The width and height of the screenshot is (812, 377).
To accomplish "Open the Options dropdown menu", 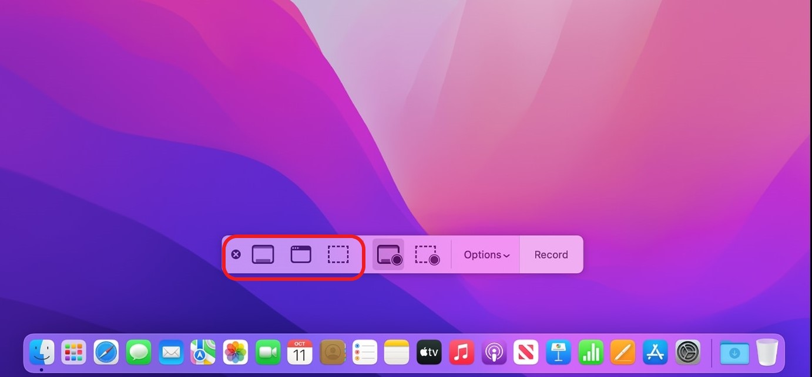I will point(486,255).
